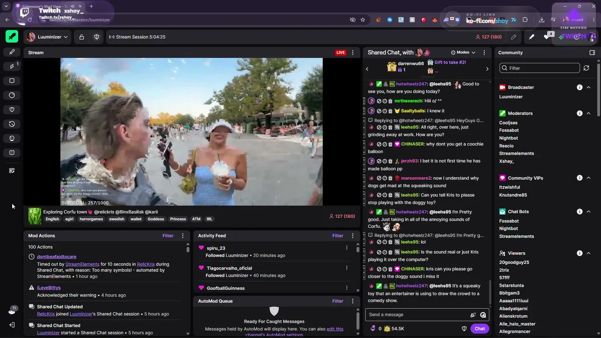This screenshot has height=338, width=601.
Task: Delete mrthexerach's chat message
Action: click(390, 101)
